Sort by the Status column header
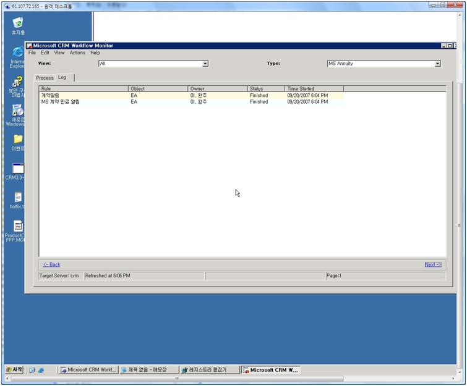This screenshot has height=386, width=467. (x=266, y=88)
